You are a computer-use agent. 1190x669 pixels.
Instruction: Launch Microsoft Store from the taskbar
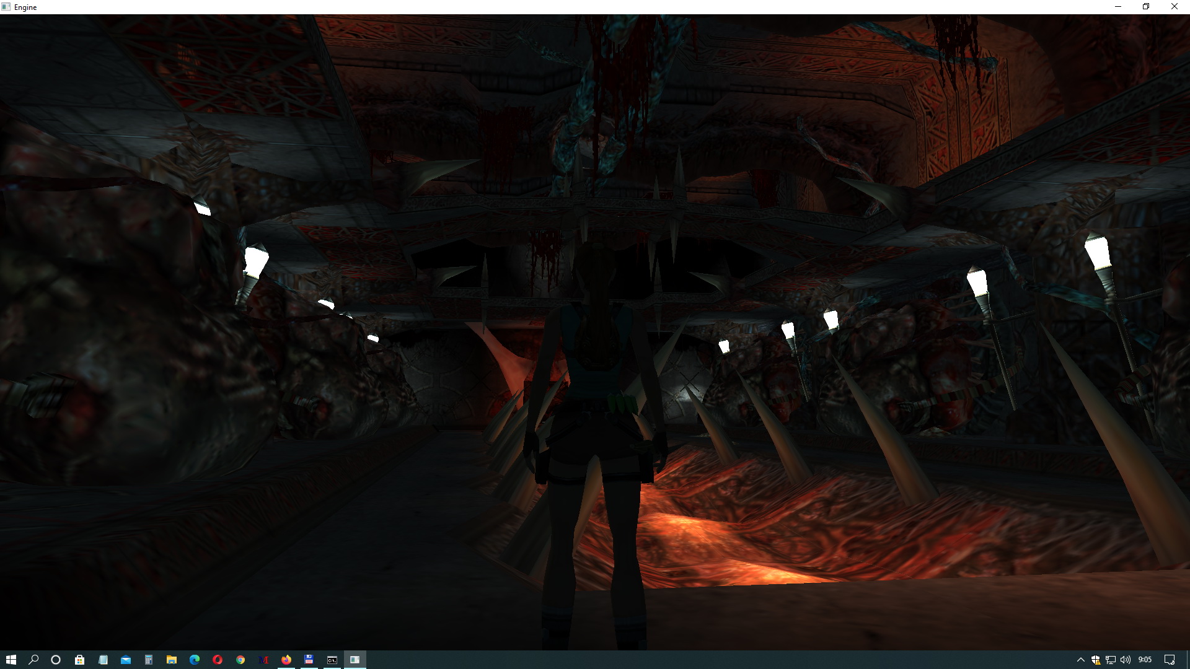point(79,660)
